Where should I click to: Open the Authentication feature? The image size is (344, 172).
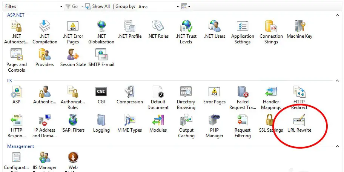coord(45,95)
